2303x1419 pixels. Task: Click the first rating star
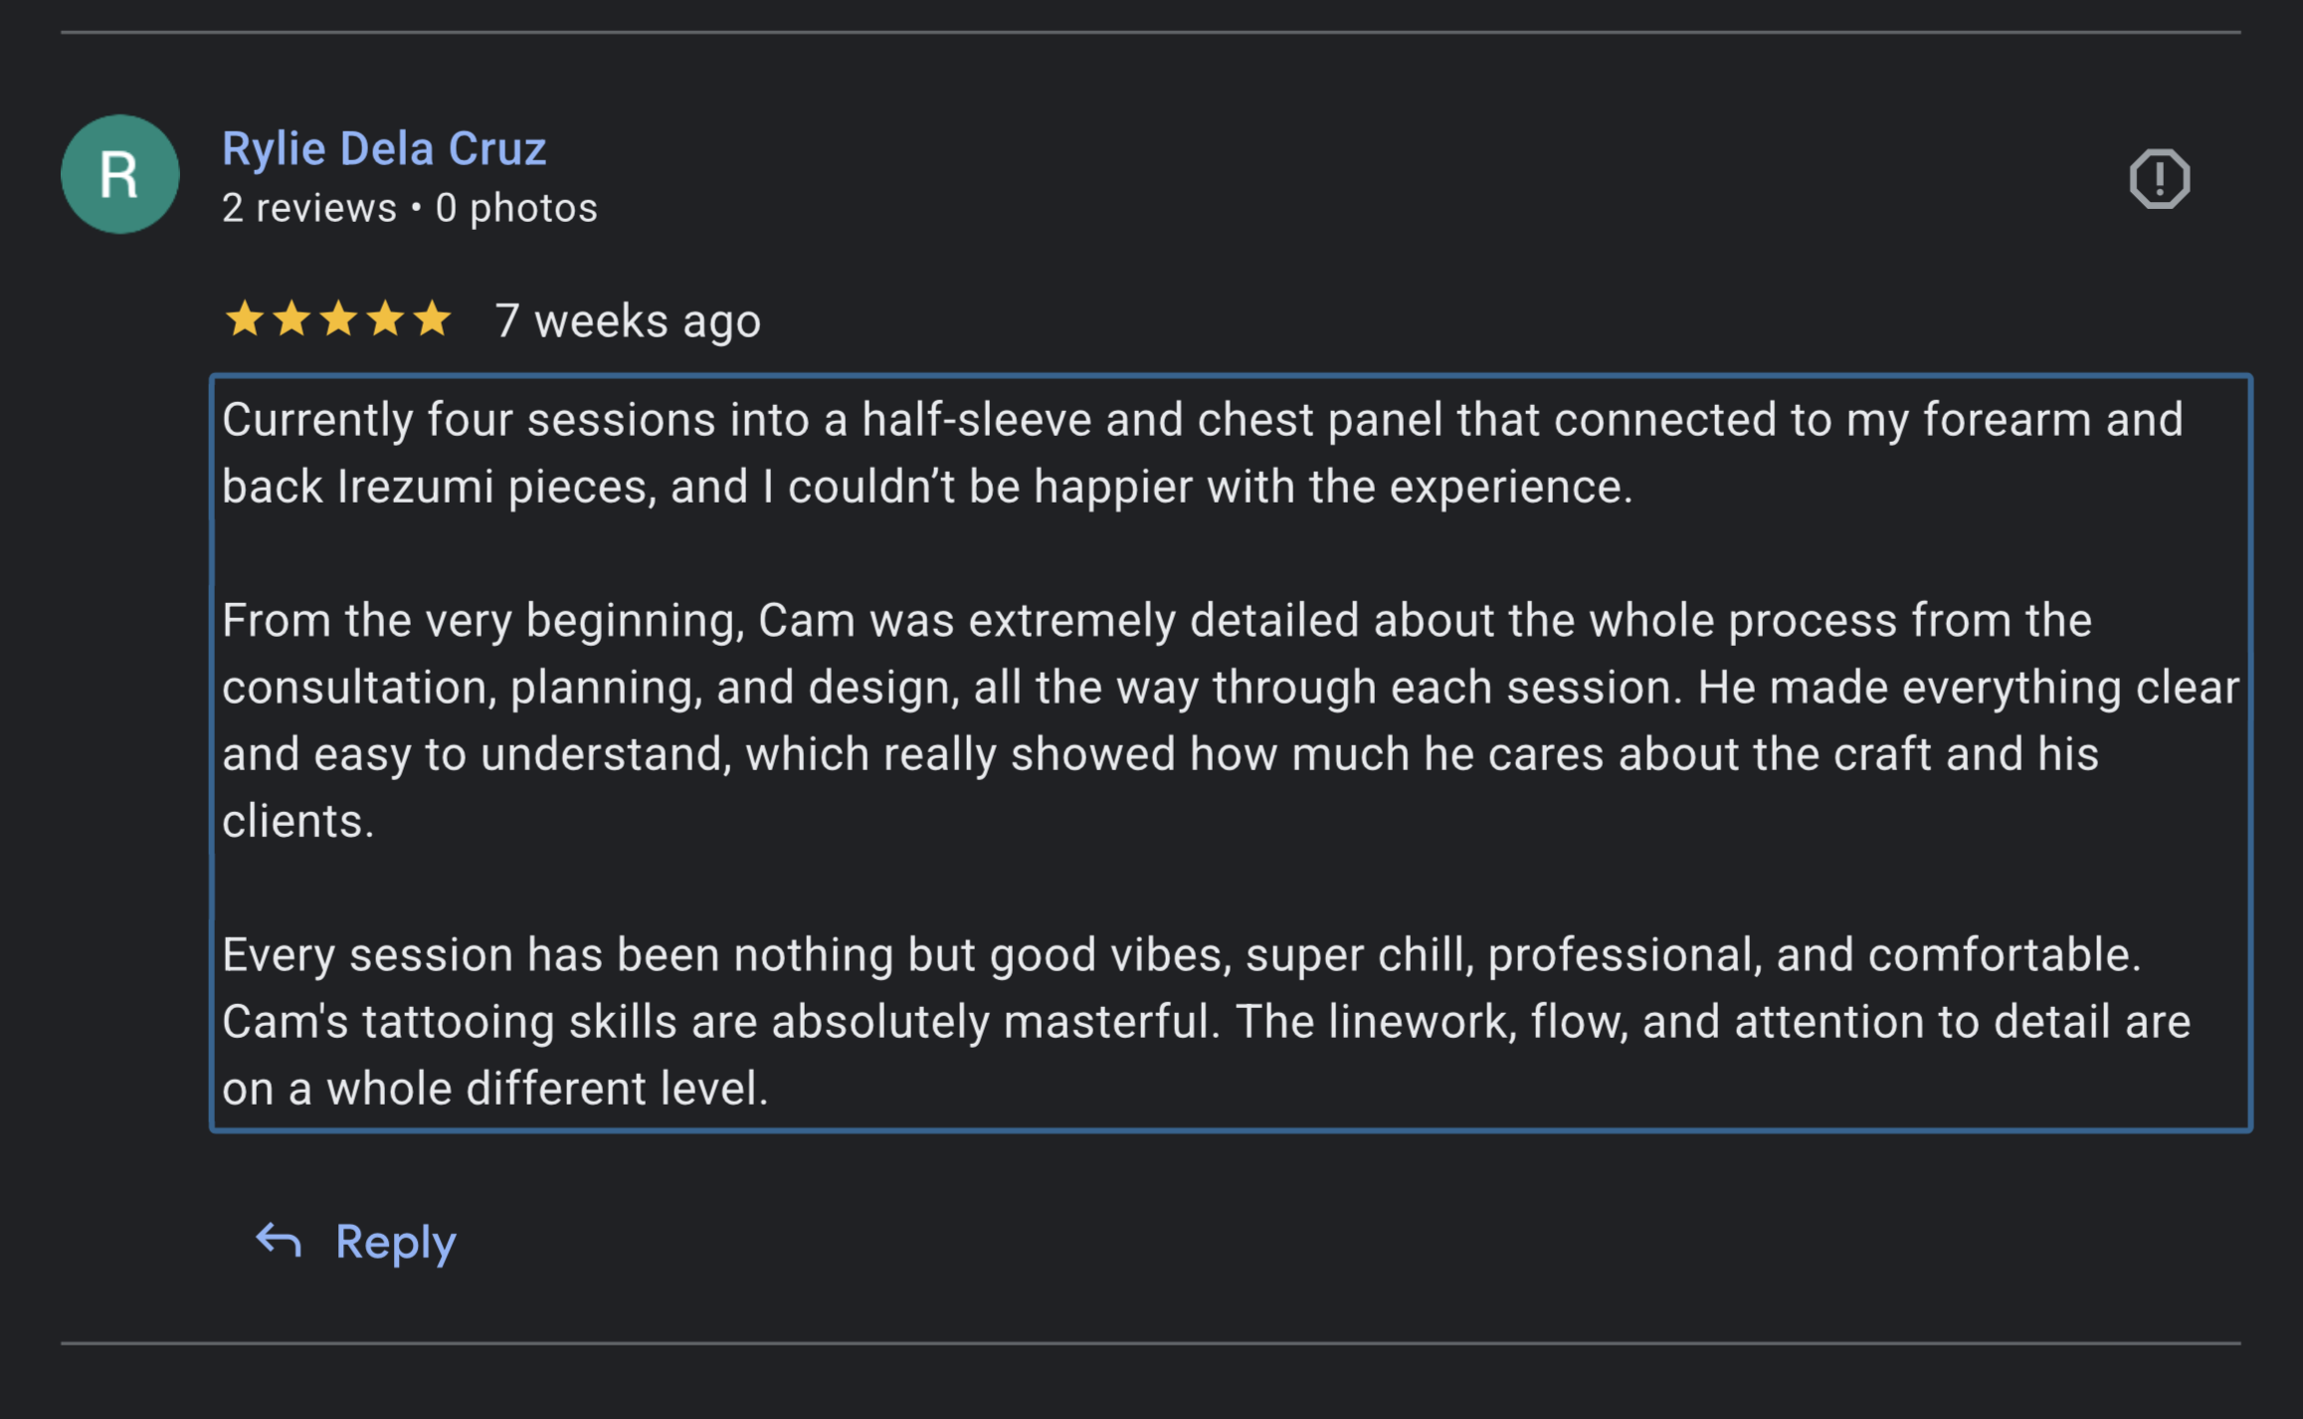coord(245,319)
